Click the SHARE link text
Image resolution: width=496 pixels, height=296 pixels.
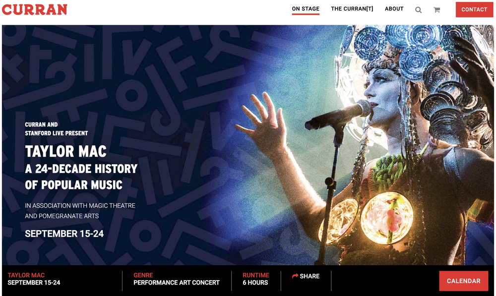(x=310, y=276)
